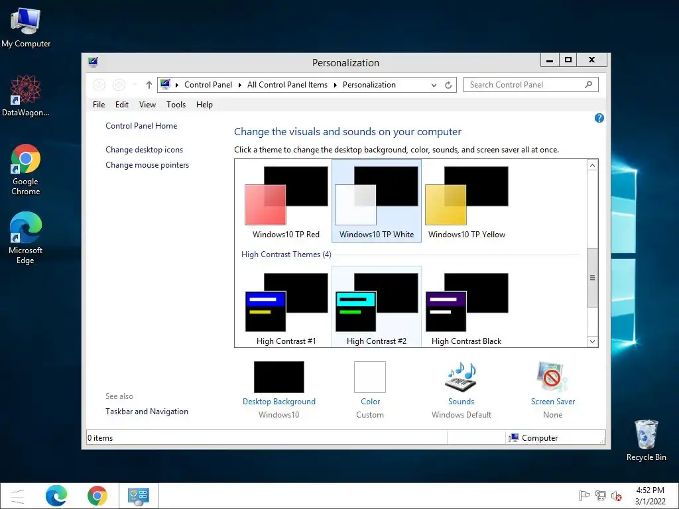Click Control Panel in the breadcrumb
This screenshot has width=679, height=509.
click(208, 85)
